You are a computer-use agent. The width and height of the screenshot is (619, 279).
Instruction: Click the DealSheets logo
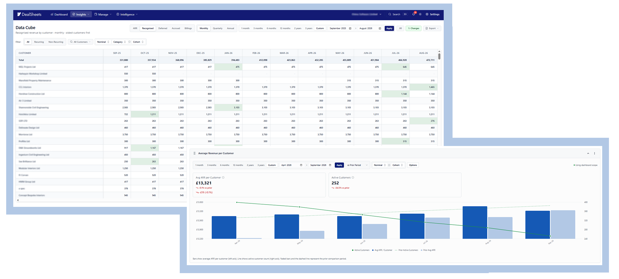click(29, 14)
